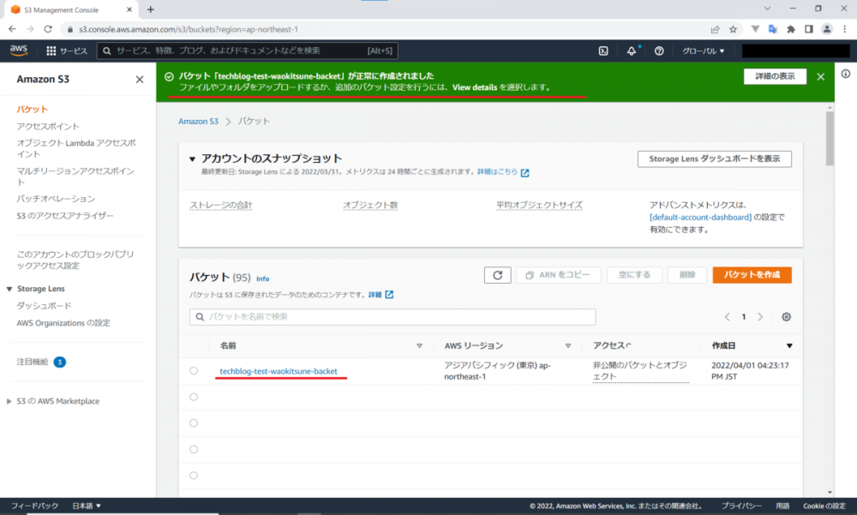Click the 詳細の表示 button in the banner
857x515 pixels.
775,76
